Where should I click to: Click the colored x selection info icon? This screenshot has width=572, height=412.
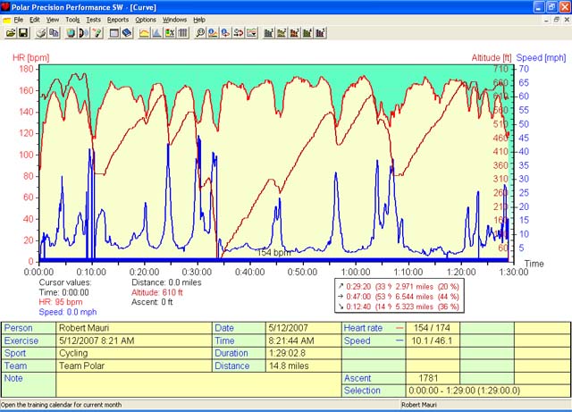pos(170,33)
